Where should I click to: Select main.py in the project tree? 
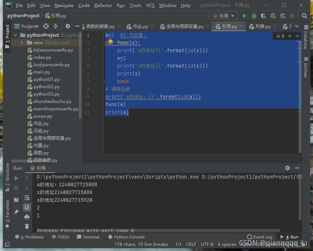pyautogui.click(x=42, y=72)
